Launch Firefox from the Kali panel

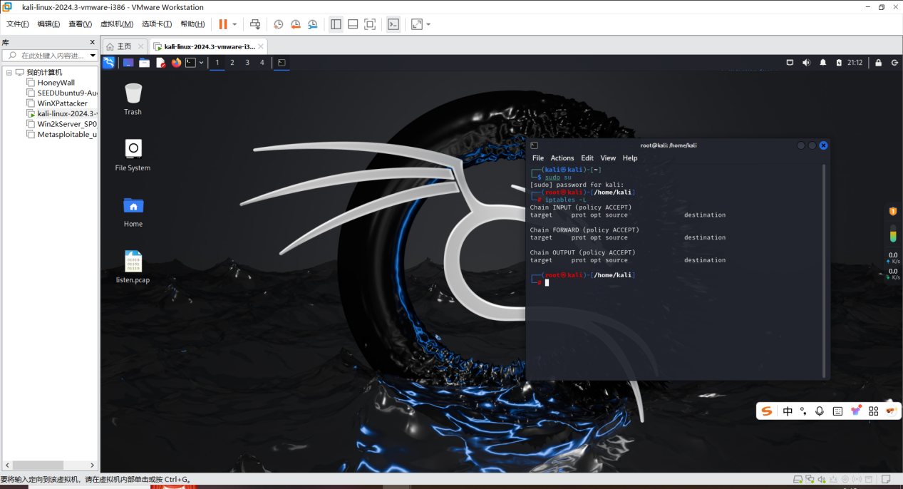click(176, 63)
